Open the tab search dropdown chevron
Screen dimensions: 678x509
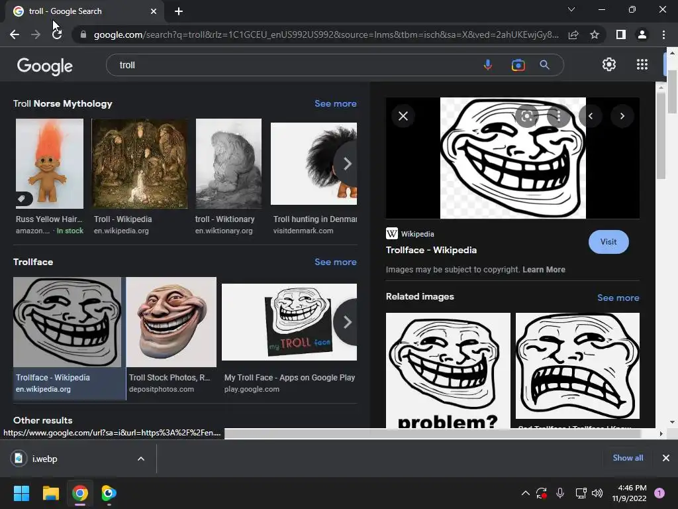571,9
